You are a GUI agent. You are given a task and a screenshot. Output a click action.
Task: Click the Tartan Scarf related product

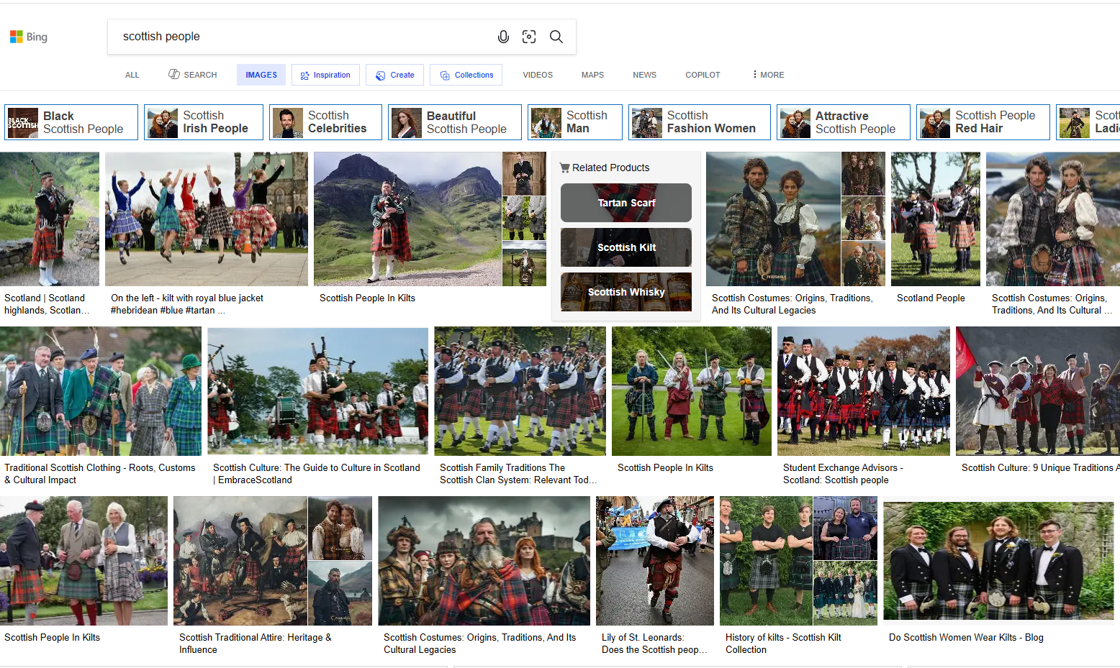pyautogui.click(x=626, y=203)
